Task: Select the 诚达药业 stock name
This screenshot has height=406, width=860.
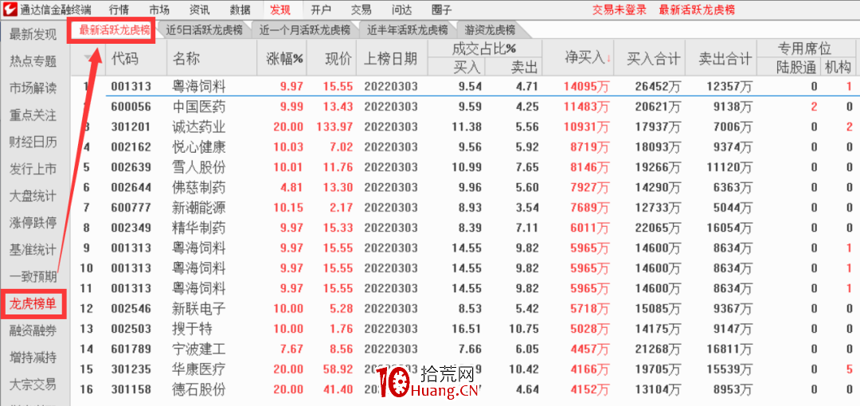Action: pyautogui.click(x=199, y=127)
